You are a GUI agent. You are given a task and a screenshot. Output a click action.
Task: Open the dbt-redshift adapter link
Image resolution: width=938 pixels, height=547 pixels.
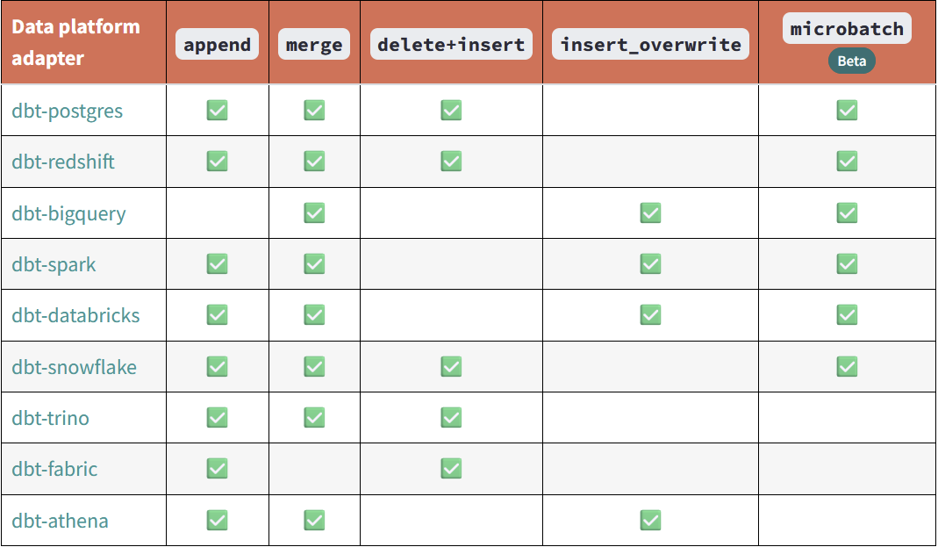[x=63, y=162]
